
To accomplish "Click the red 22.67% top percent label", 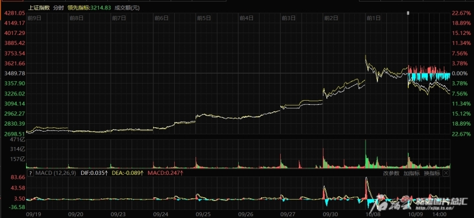I will pos(461,13).
